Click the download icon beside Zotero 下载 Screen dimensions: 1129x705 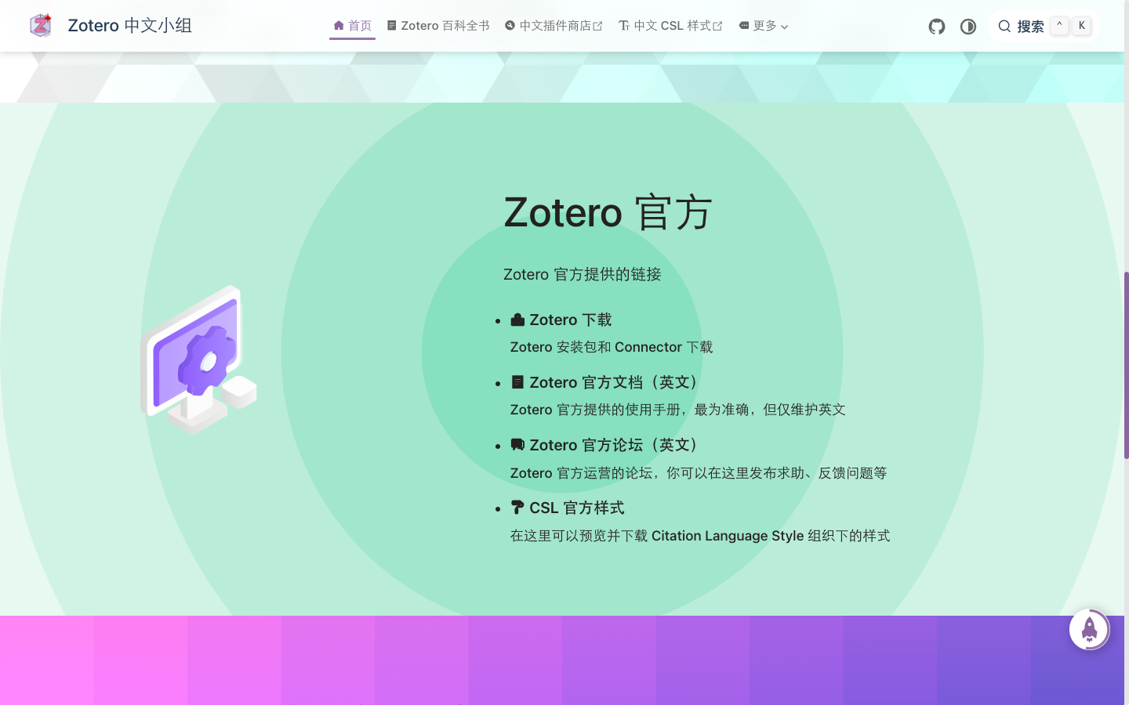click(517, 319)
